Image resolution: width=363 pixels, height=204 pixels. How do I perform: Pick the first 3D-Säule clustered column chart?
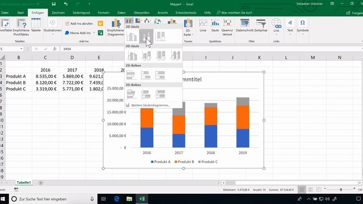tap(132, 56)
